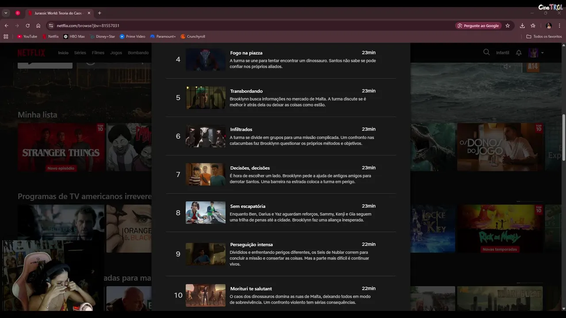Open the browser three-dot menu
566x318 pixels.
[560, 26]
